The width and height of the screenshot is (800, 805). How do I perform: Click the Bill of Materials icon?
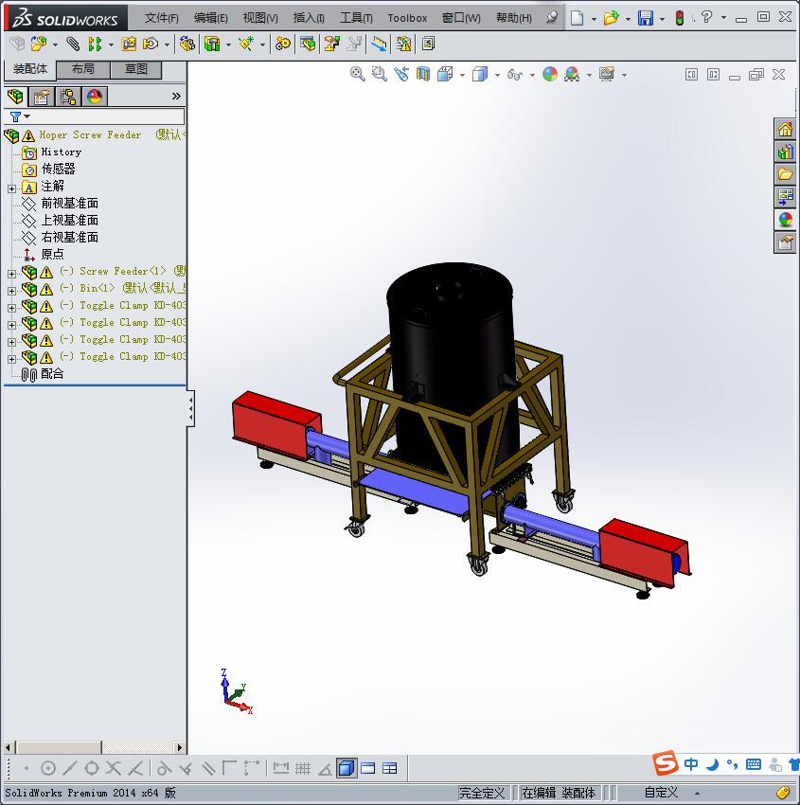308,45
